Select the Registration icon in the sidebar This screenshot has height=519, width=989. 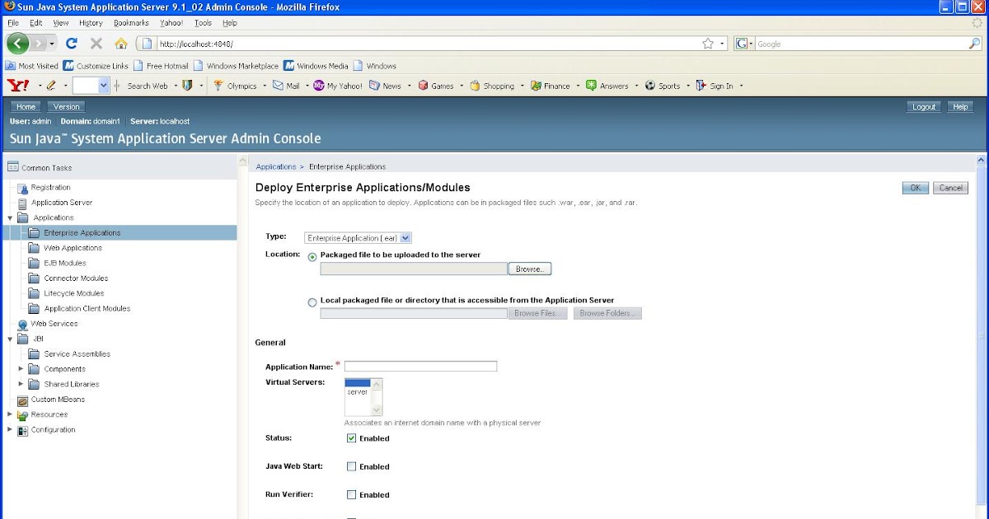tap(22, 188)
